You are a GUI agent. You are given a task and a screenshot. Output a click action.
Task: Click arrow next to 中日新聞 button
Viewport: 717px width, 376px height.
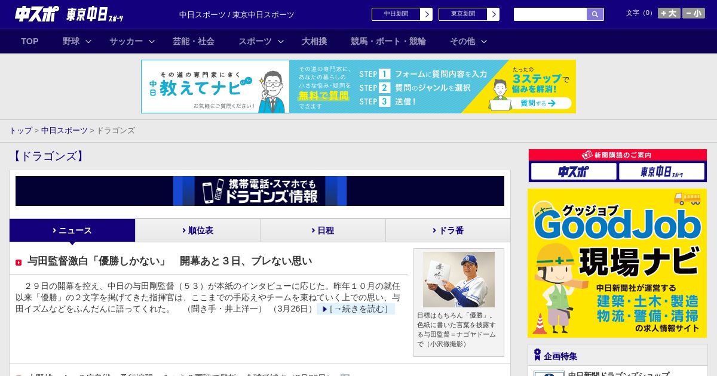pyautogui.click(x=427, y=14)
